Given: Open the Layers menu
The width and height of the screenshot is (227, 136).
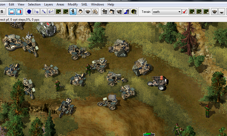Looking at the screenshot, I should [48, 4].
